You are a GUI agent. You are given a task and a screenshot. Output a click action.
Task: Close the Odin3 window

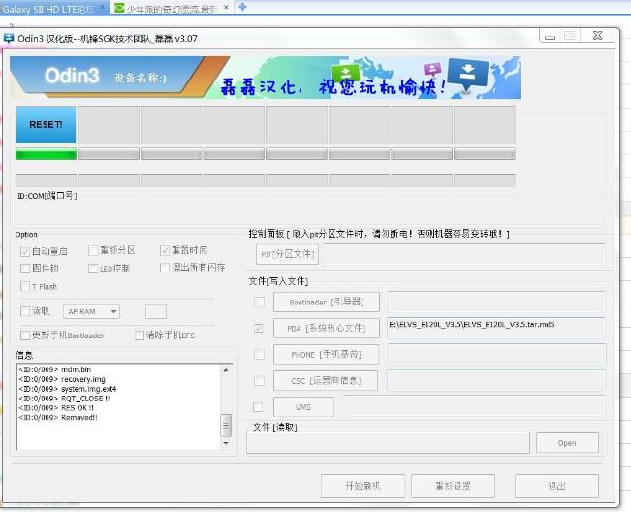pyautogui.click(x=598, y=36)
